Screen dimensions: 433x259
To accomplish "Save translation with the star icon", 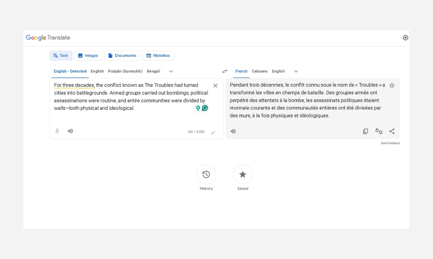I will [392, 86].
